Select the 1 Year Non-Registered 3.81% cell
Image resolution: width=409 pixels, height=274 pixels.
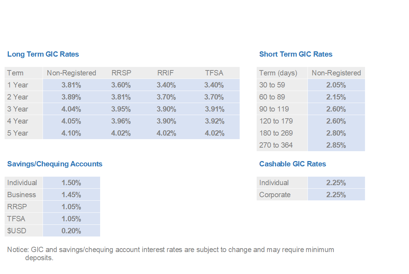pos(71,85)
